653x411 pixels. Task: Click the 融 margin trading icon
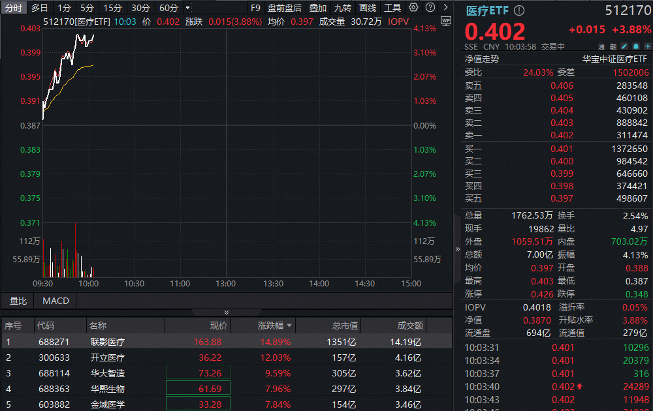612,46
